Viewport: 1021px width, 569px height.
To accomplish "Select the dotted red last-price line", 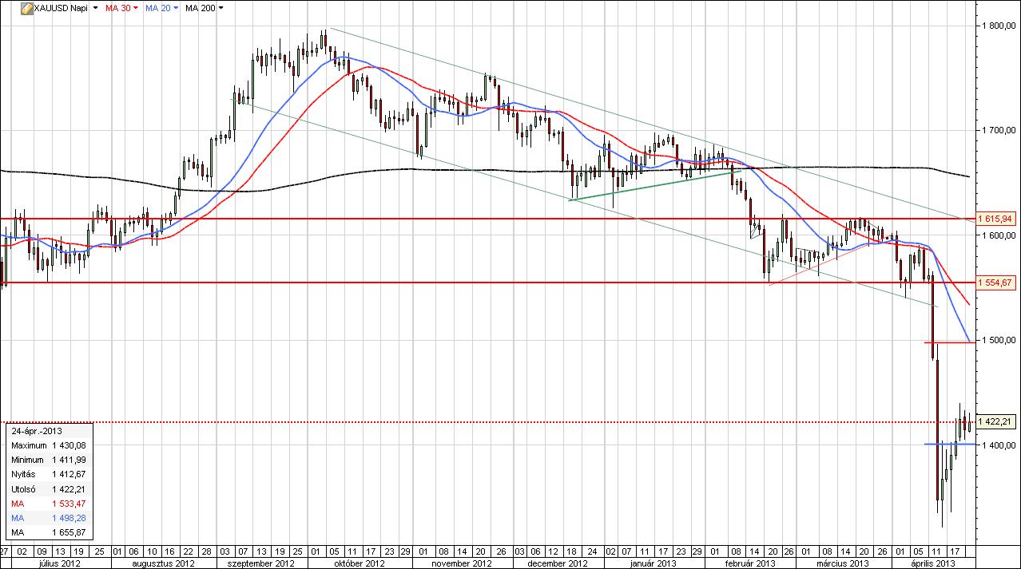I will 487,421.
